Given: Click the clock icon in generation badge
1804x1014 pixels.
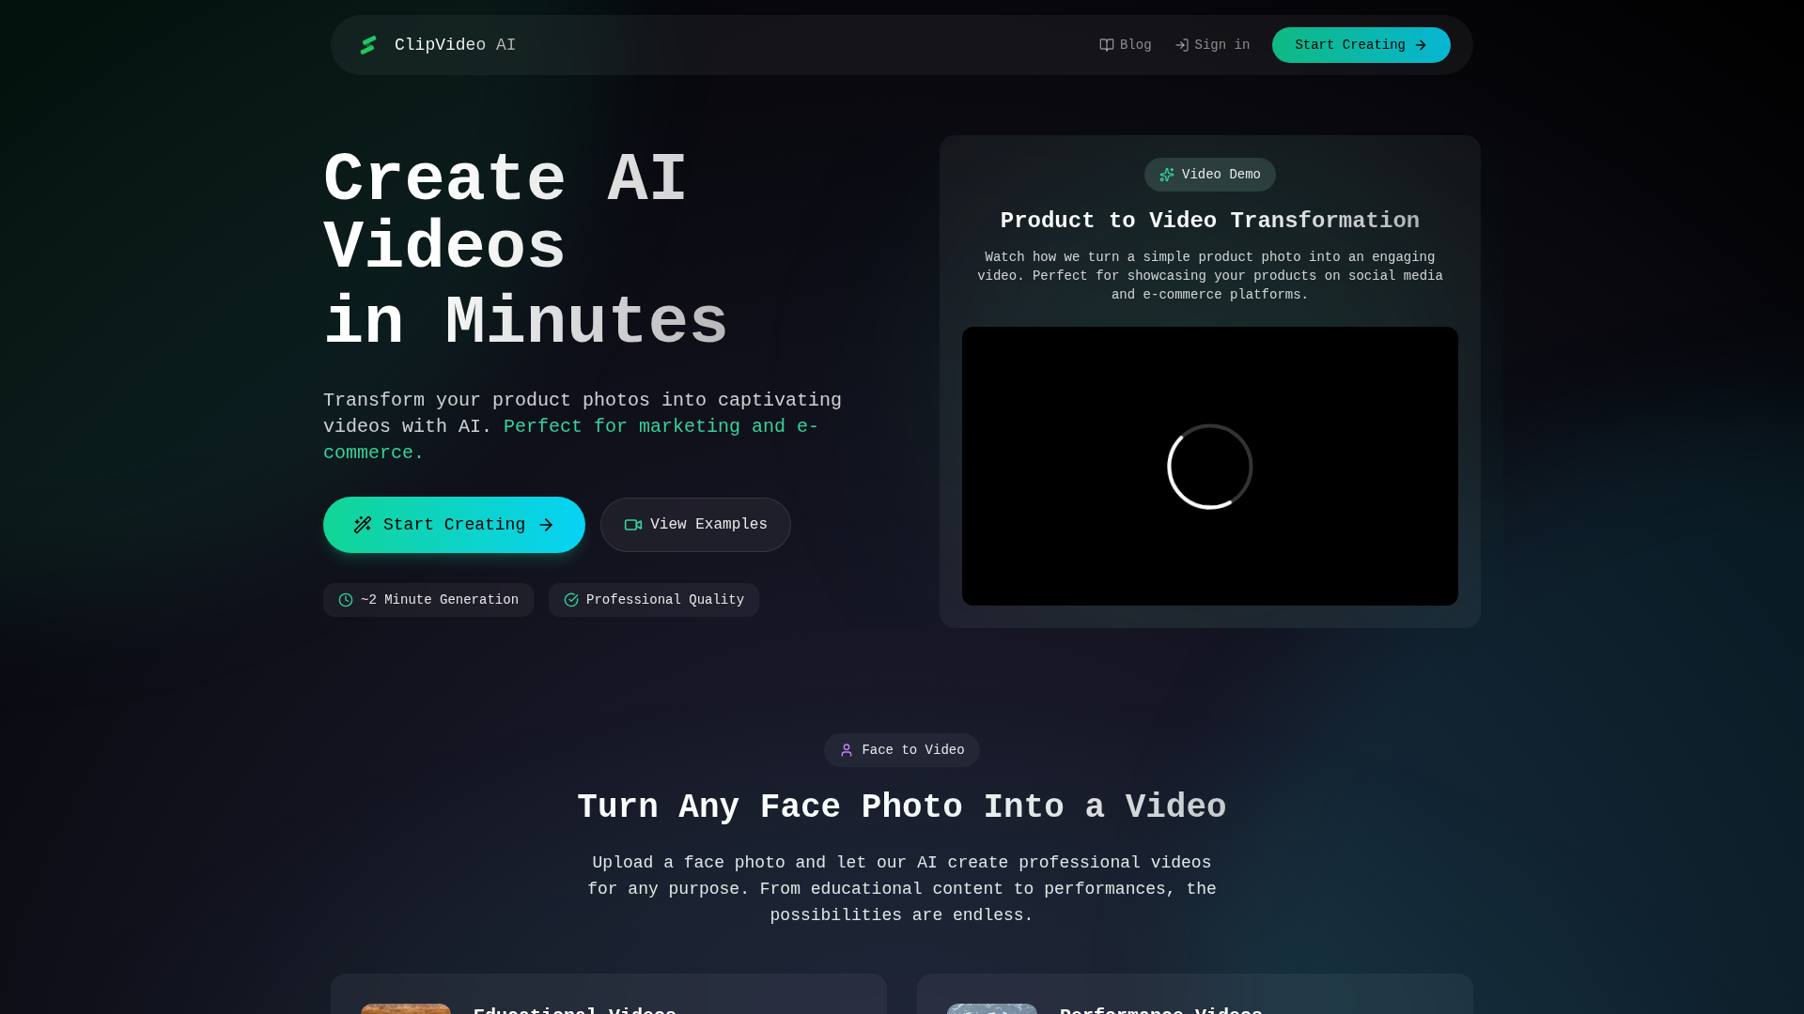Looking at the screenshot, I should coord(346,600).
